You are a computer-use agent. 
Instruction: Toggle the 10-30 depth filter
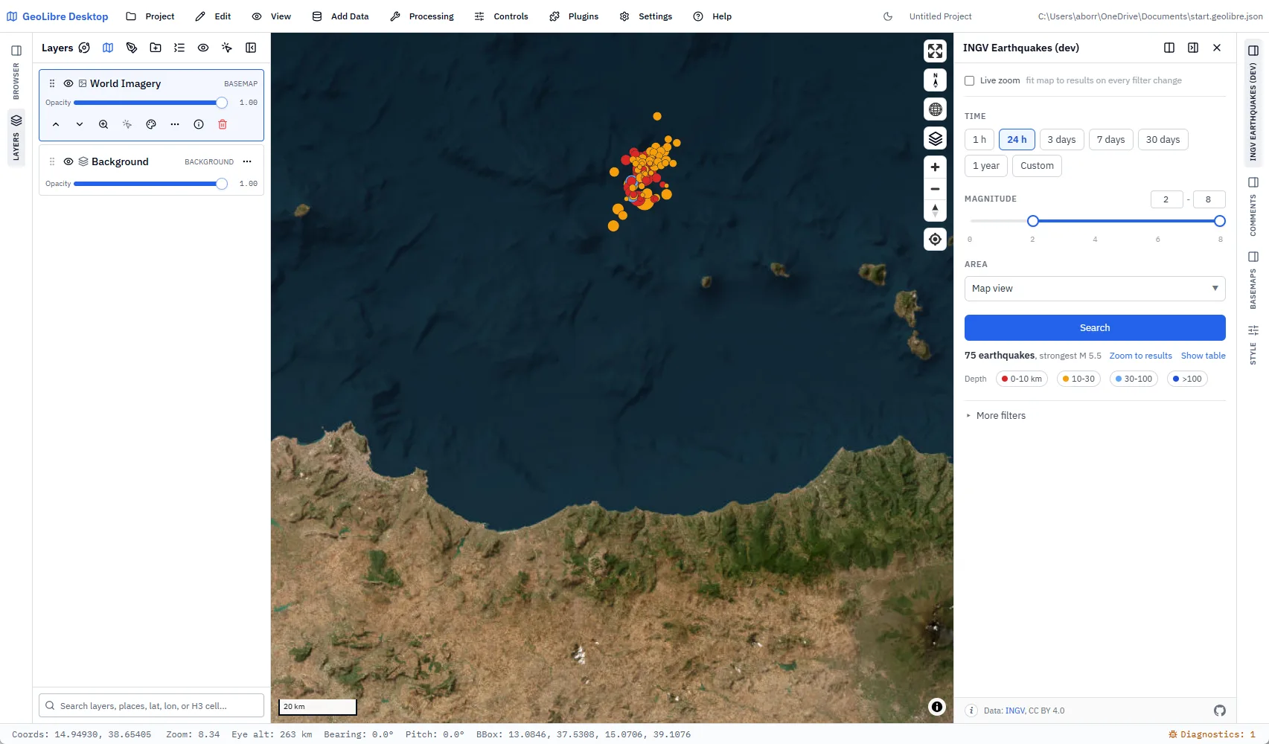point(1078,379)
